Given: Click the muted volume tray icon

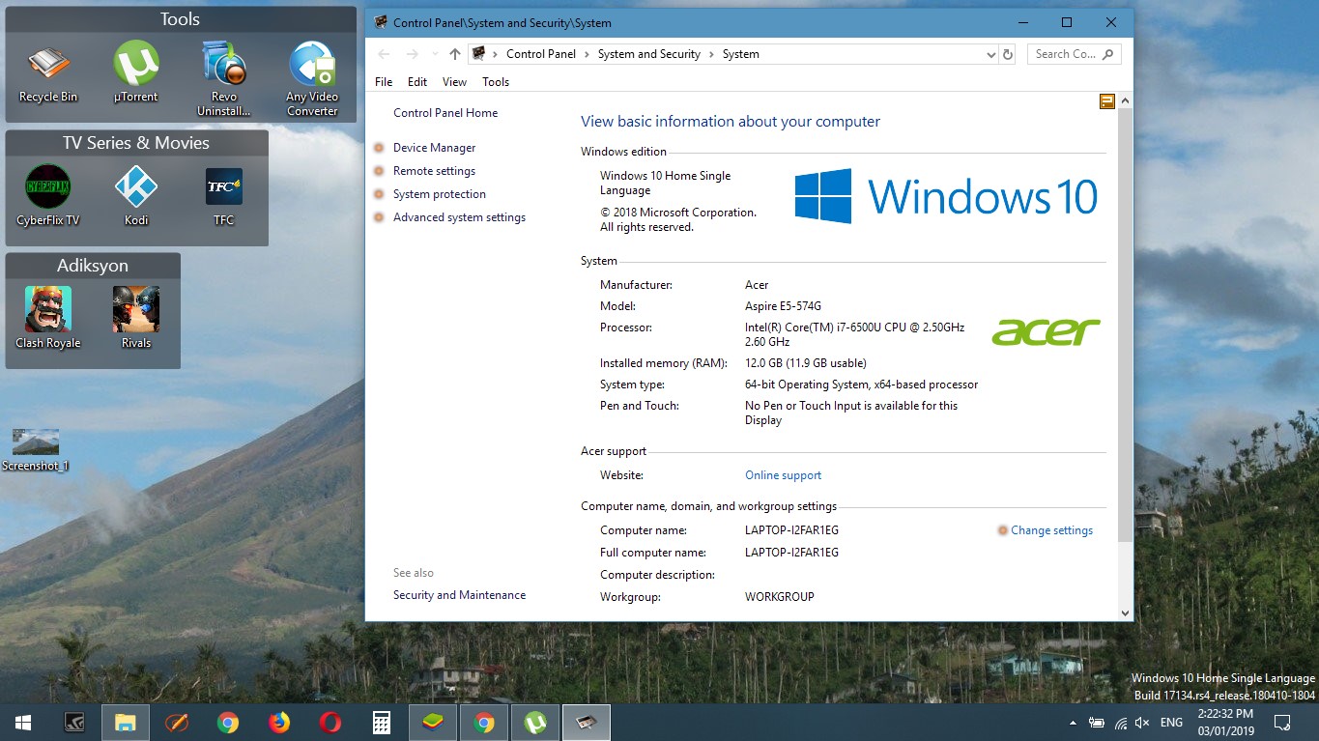Looking at the screenshot, I should click(1142, 723).
